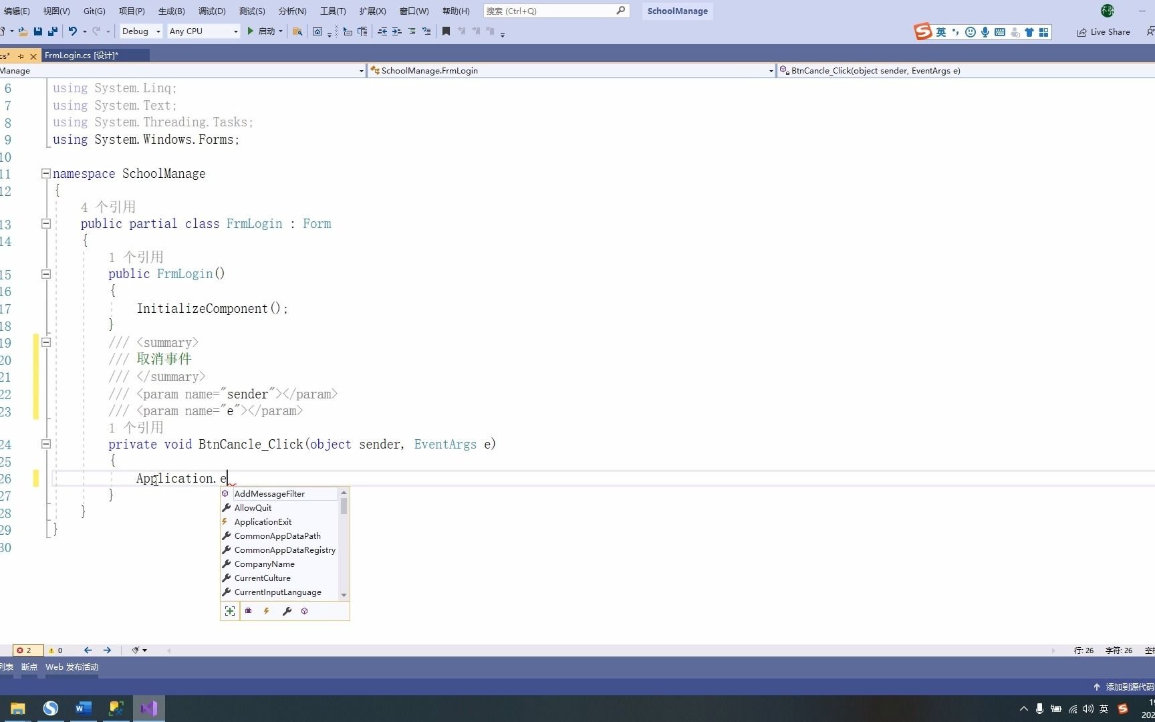Select ApplicationExit from the completion list
1155x722 pixels.
[262, 521]
